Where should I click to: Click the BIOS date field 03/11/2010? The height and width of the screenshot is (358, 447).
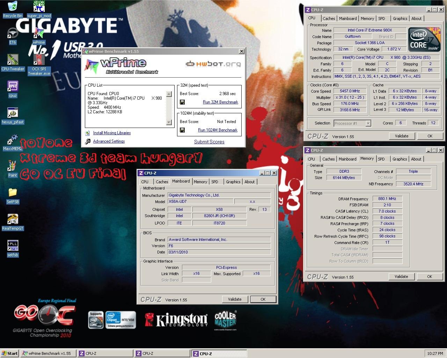coord(219,252)
